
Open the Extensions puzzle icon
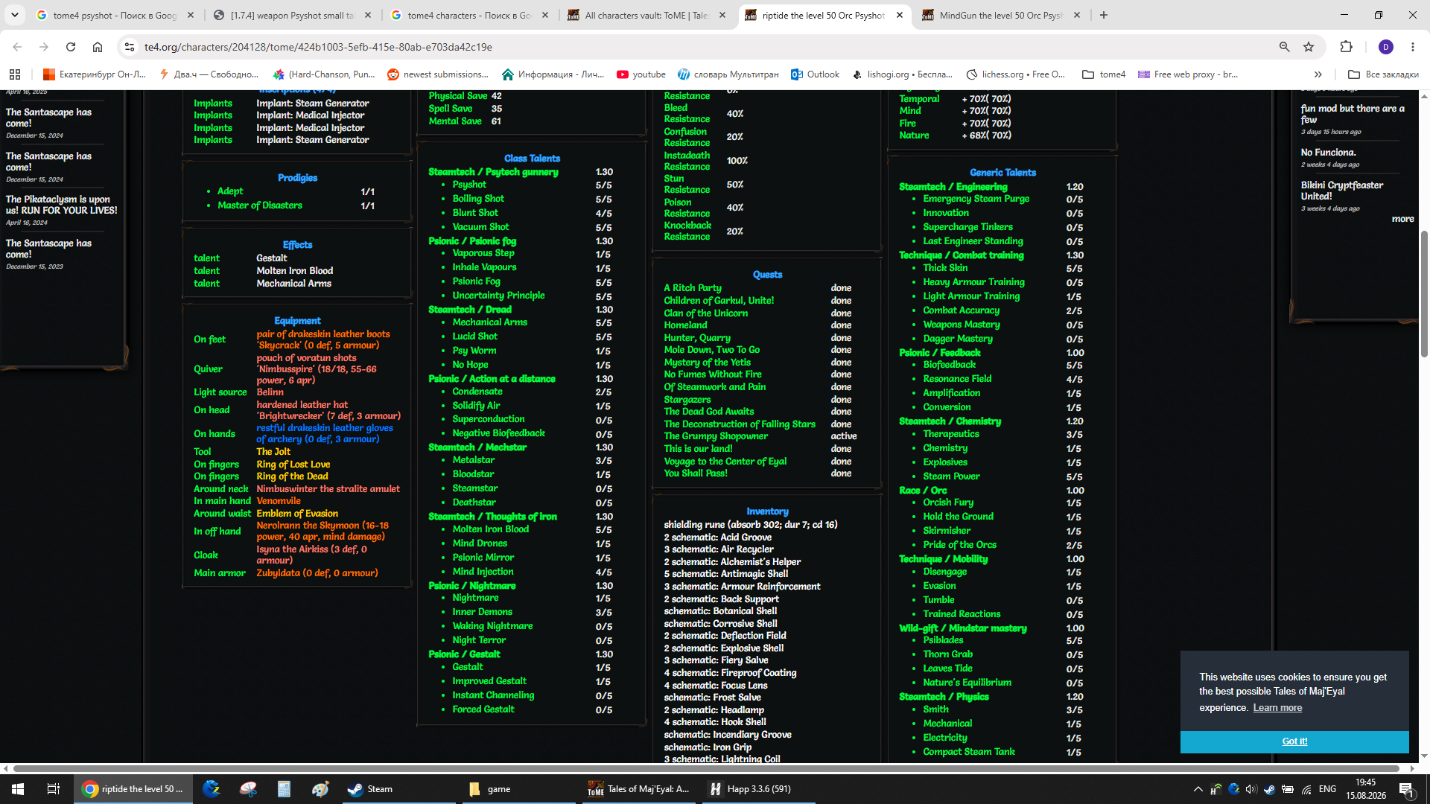[x=1346, y=47]
